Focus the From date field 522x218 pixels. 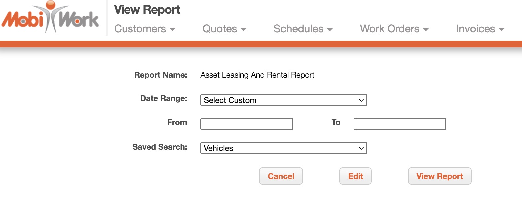tap(246, 124)
